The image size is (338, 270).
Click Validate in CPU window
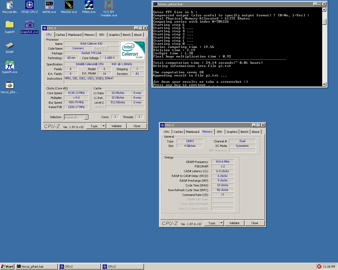tap(116, 126)
